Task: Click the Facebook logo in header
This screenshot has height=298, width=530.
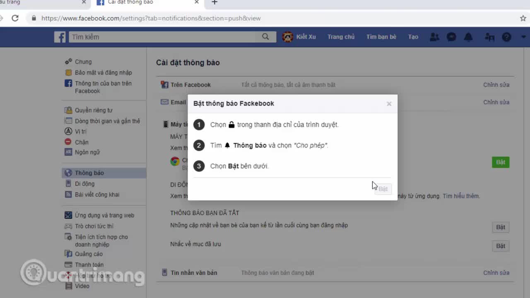Action: (60, 37)
